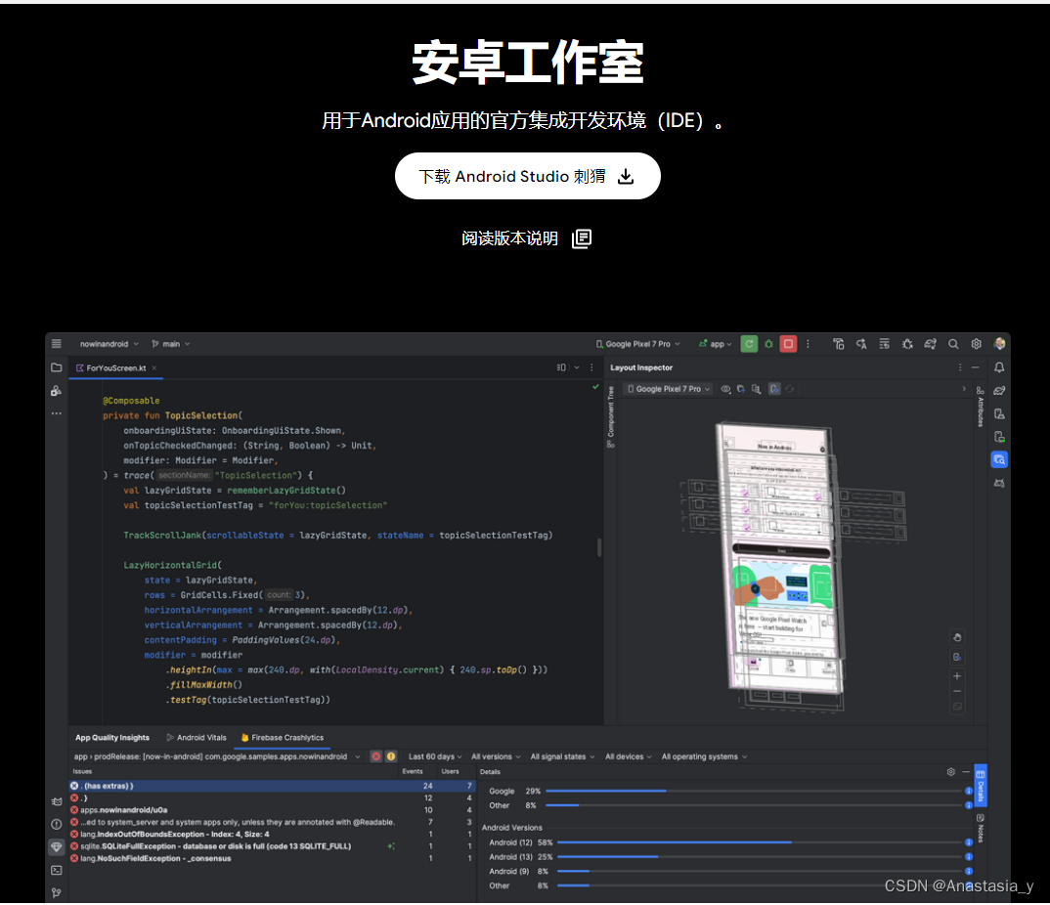Switch to Firebase Crashlytics tab
The height and width of the screenshot is (905, 1050).
pos(282,738)
